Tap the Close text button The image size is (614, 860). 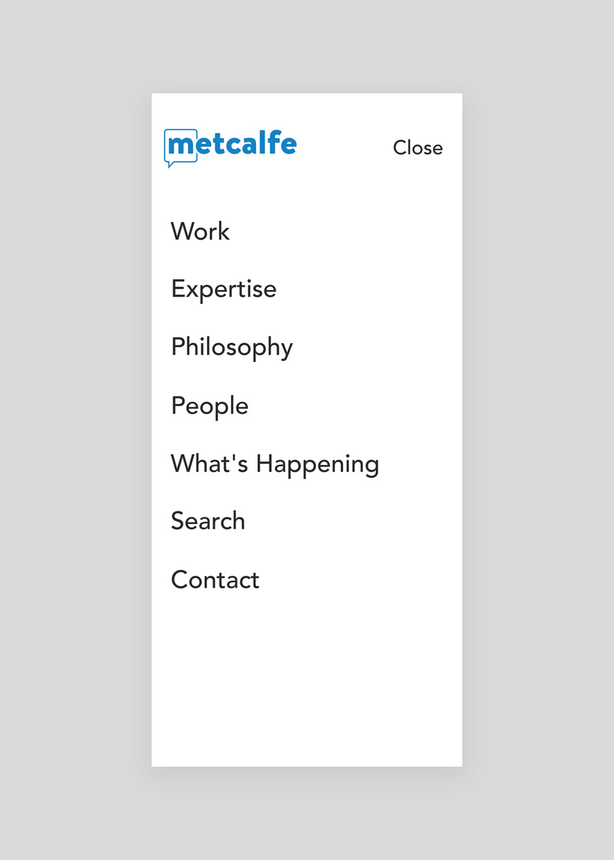pyautogui.click(x=418, y=147)
